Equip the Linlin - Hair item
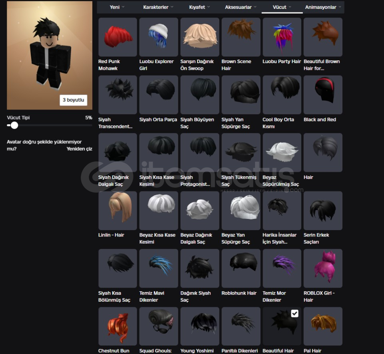 tap(117, 211)
